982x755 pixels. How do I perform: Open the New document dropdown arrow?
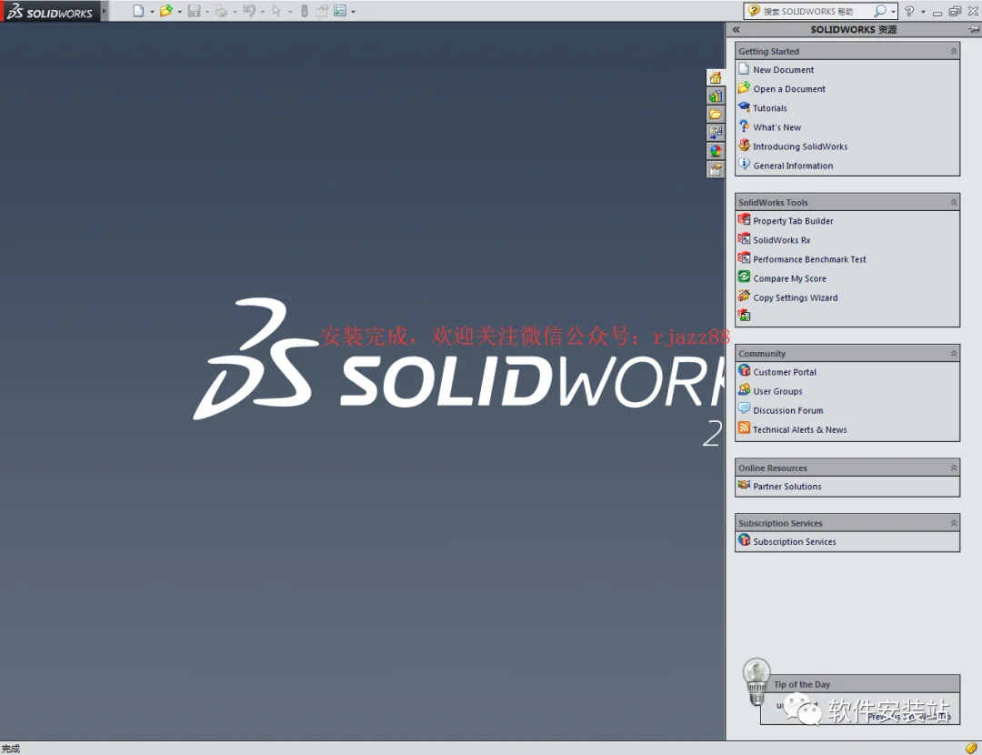tap(152, 11)
